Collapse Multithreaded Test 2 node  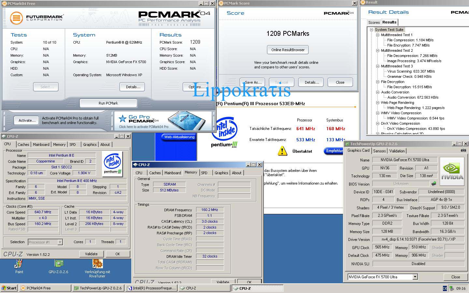(377, 50)
